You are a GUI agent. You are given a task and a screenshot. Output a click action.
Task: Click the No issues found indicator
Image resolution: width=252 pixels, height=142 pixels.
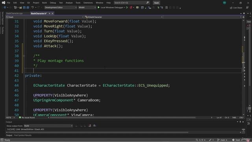tap(27, 118)
